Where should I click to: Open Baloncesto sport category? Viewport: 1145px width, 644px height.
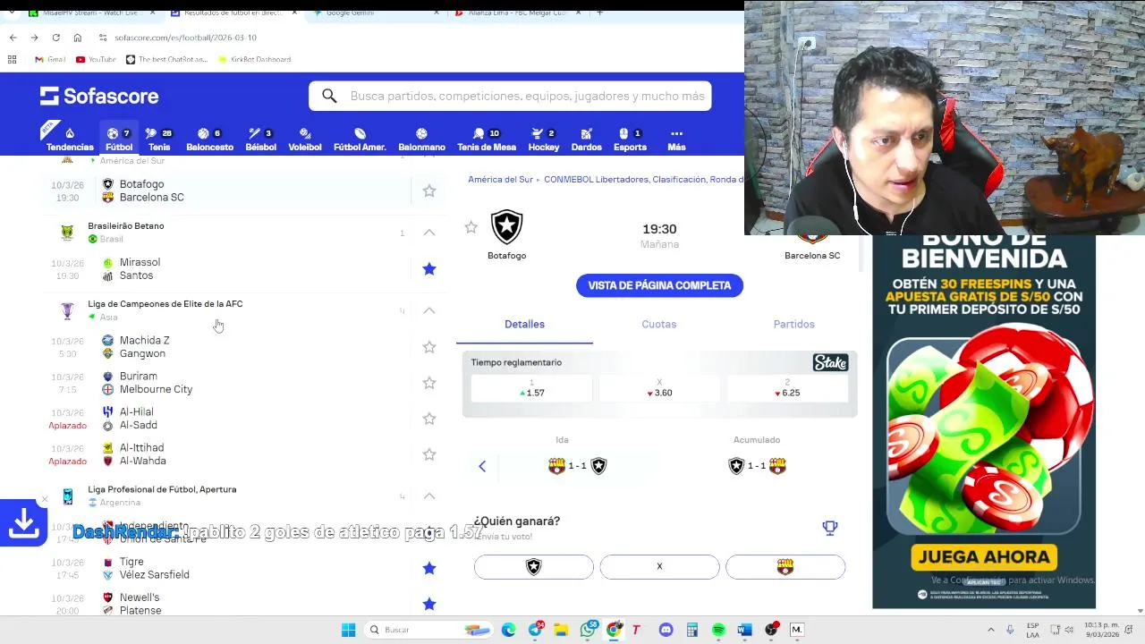tap(209, 140)
